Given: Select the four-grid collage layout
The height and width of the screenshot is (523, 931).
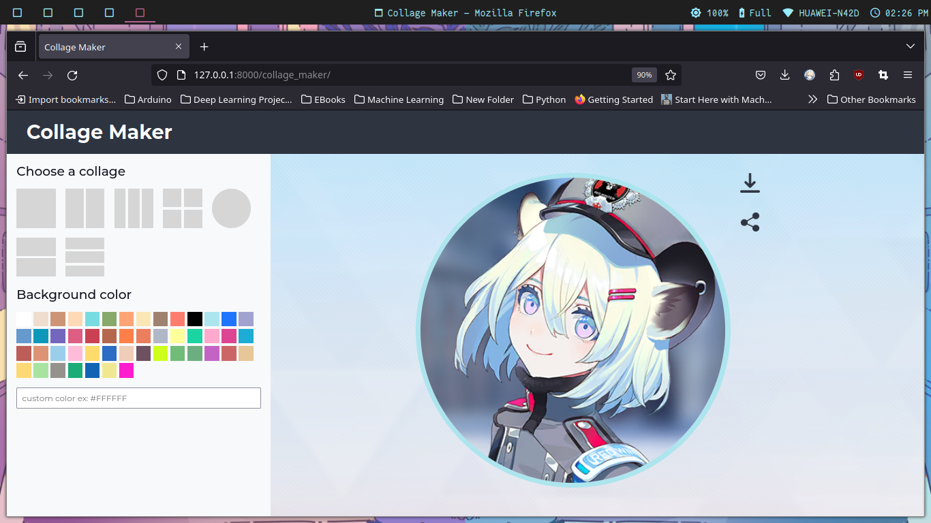Looking at the screenshot, I should coord(183,208).
